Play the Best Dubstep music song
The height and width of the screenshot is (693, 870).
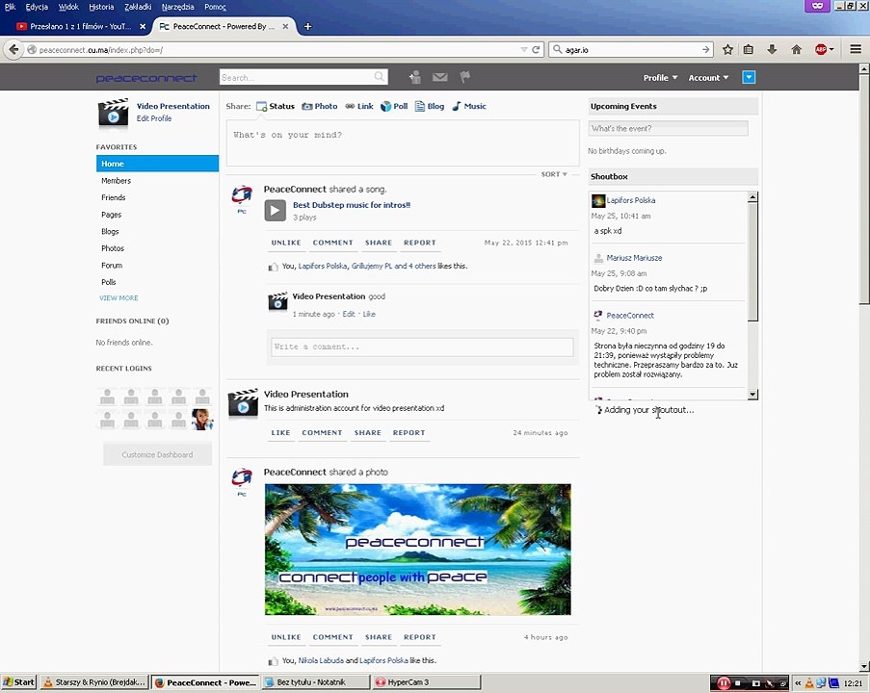[x=276, y=210]
